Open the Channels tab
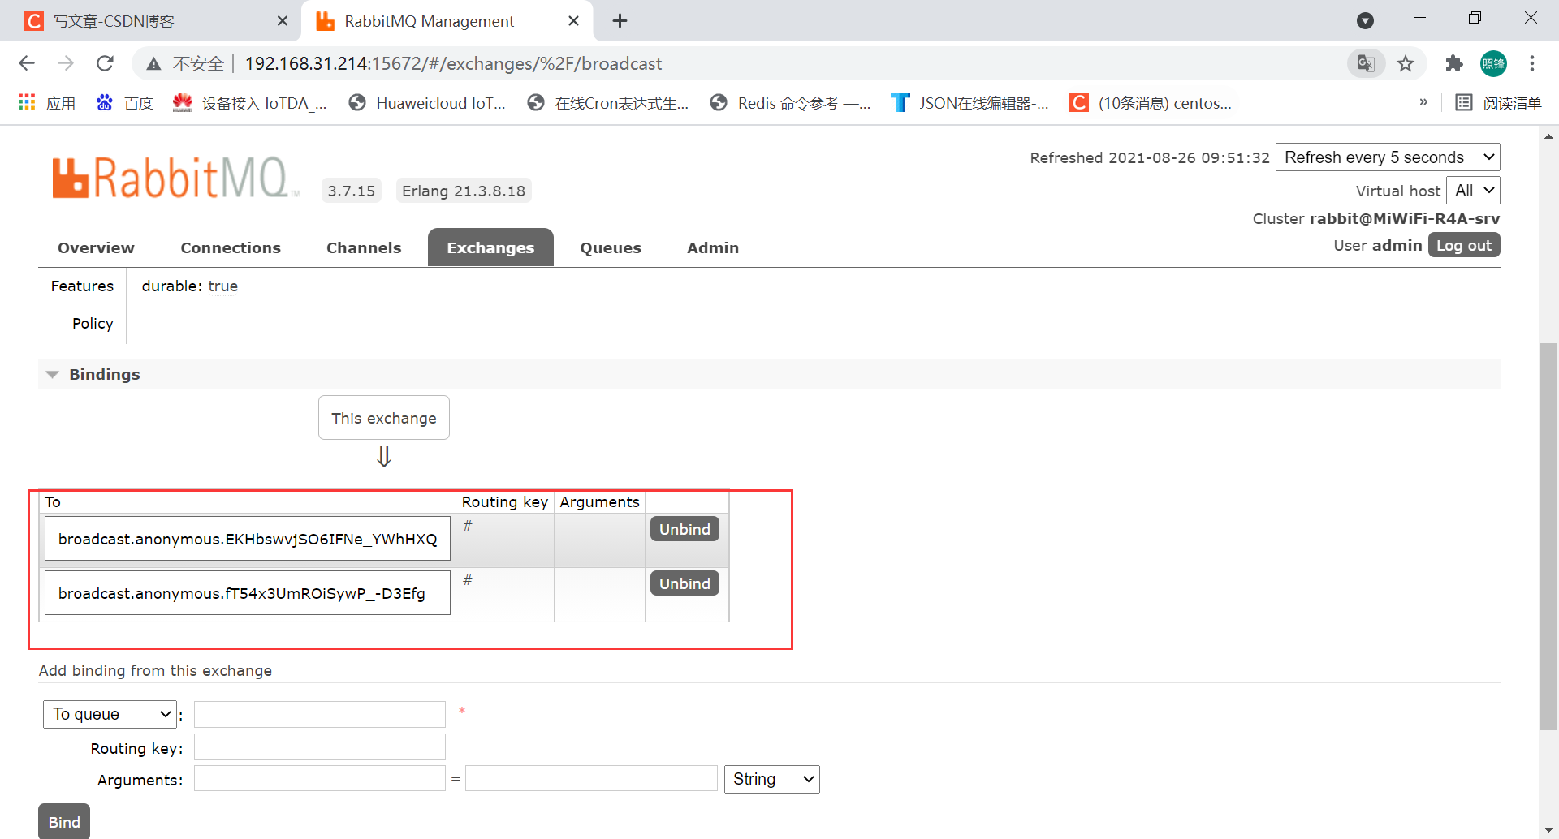1559x839 pixels. 364,247
